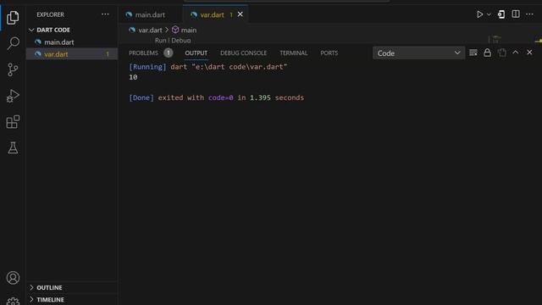This screenshot has height=305, width=542.
Task: Maximize the panel with chevron up
Action: click(516, 53)
